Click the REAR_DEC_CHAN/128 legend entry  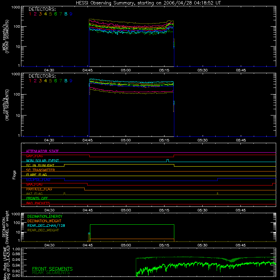(46, 226)
